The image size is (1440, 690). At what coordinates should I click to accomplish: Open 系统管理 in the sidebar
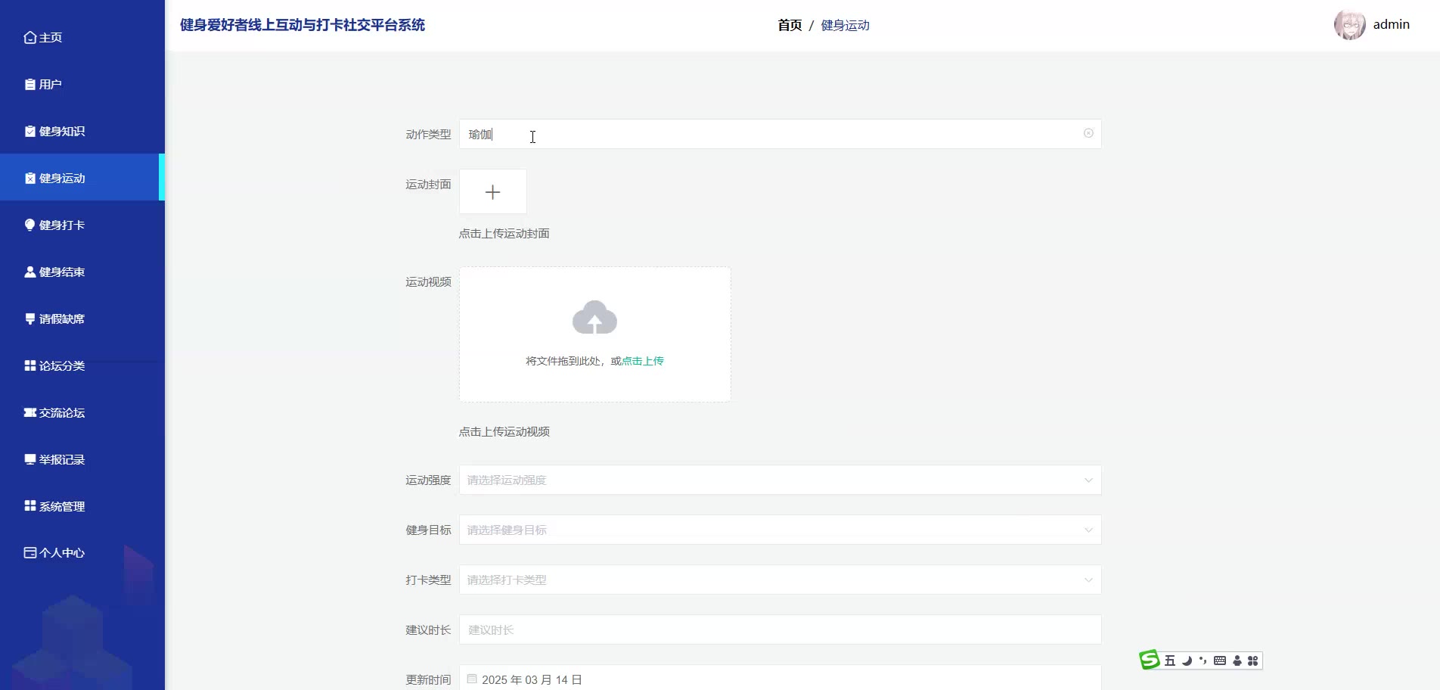62,507
